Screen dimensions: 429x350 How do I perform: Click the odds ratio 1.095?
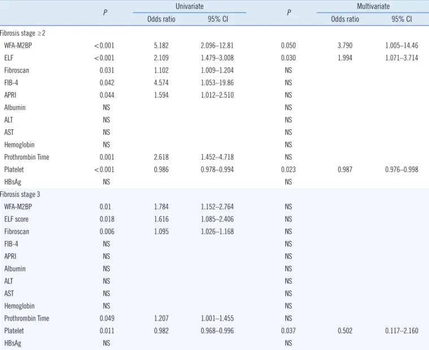[x=161, y=231]
